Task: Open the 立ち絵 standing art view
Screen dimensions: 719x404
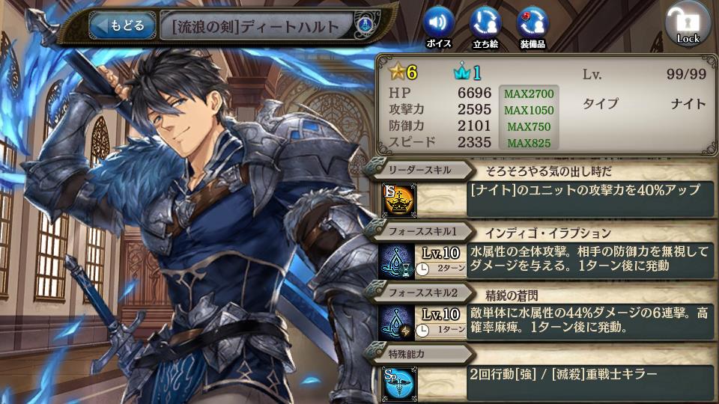Action: (485, 27)
